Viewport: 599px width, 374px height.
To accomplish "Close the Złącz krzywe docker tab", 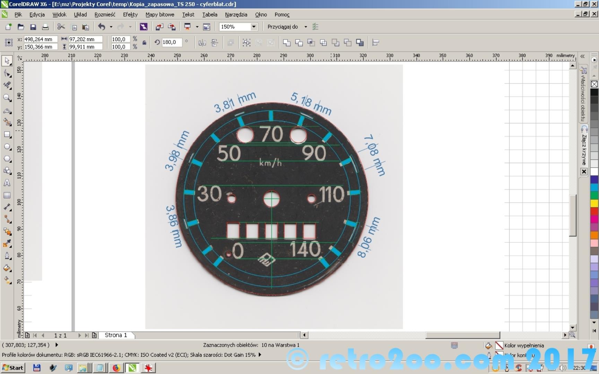I will (584, 171).
